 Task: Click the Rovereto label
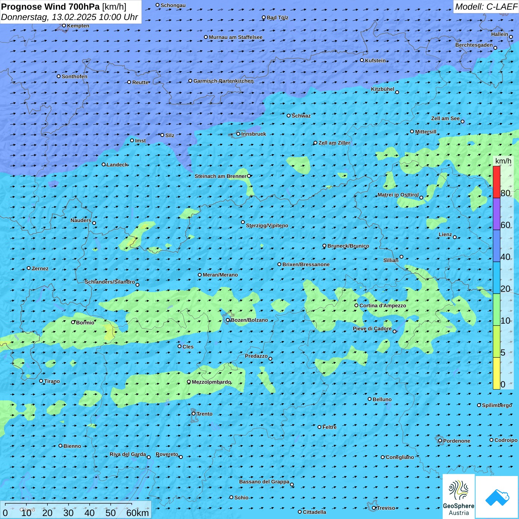pos(167,454)
